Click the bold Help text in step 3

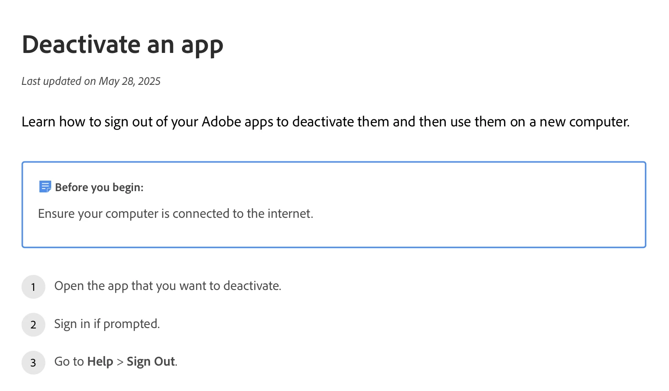pyautogui.click(x=100, y=362)
